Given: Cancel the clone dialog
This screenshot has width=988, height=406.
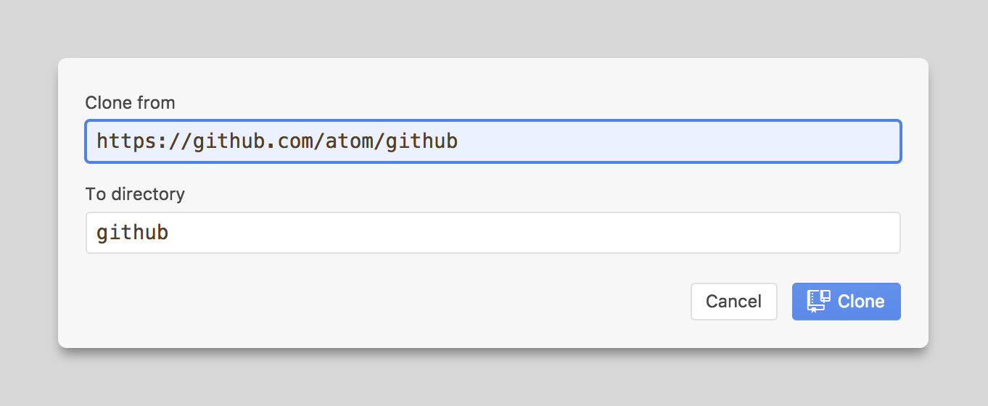Looking at the screenshot, I should (x=733, y=302).
